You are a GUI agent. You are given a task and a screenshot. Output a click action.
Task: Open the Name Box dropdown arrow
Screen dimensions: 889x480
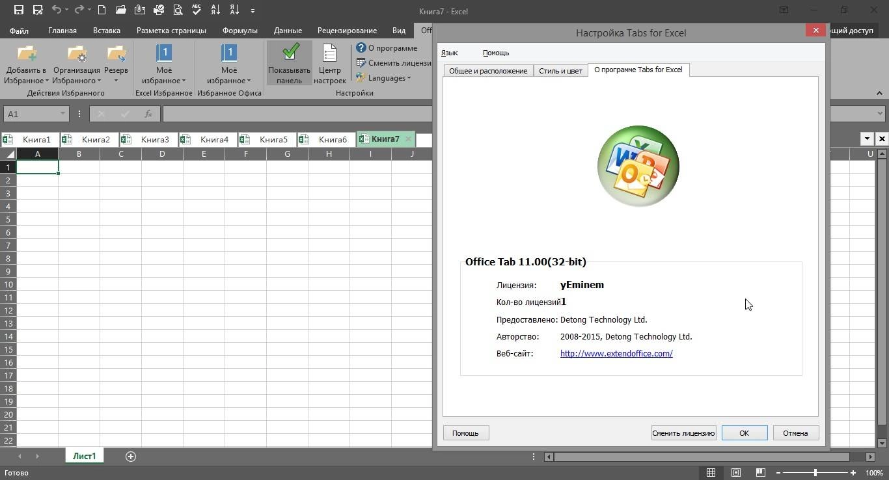point(62,114)
